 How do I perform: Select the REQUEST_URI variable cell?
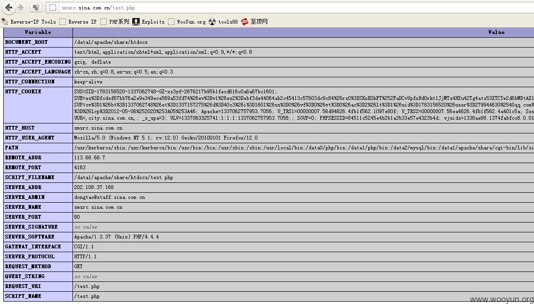pos(38,287)
